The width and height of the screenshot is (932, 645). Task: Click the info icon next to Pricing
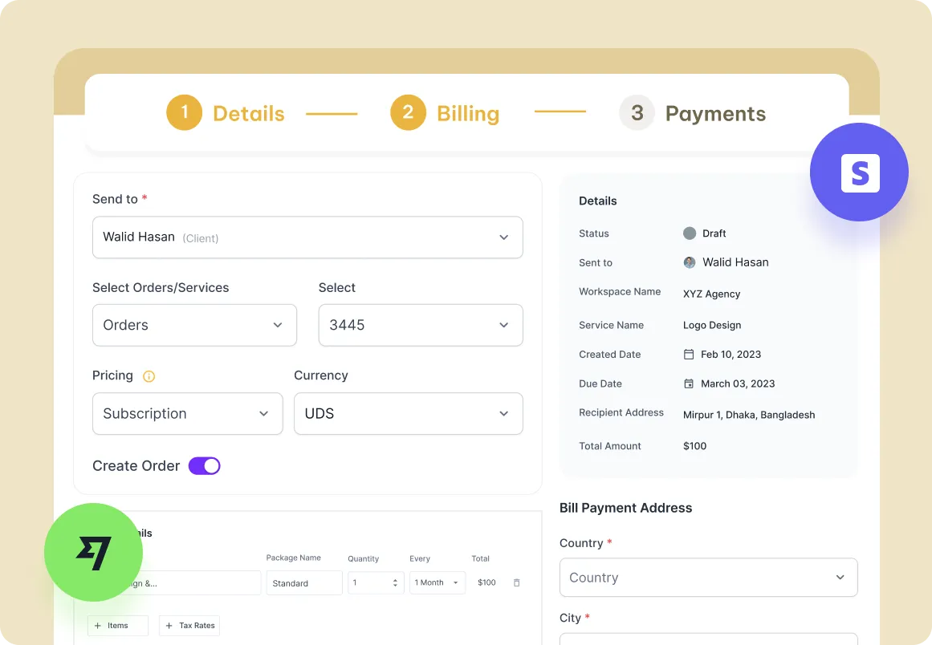[148, 375]
